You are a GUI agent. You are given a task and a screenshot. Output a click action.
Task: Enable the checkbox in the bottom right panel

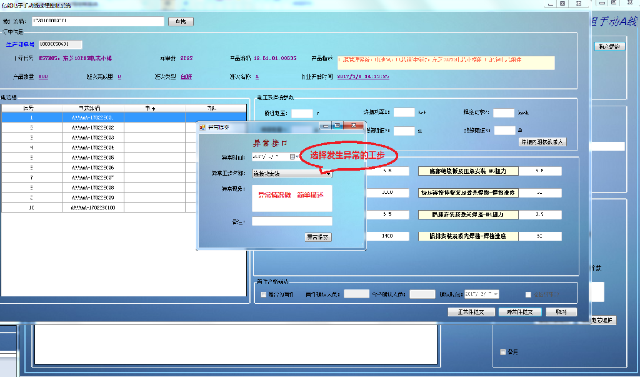503,351
